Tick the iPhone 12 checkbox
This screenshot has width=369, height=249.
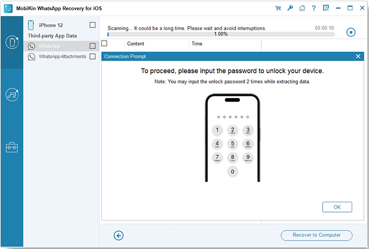(92, 25)
